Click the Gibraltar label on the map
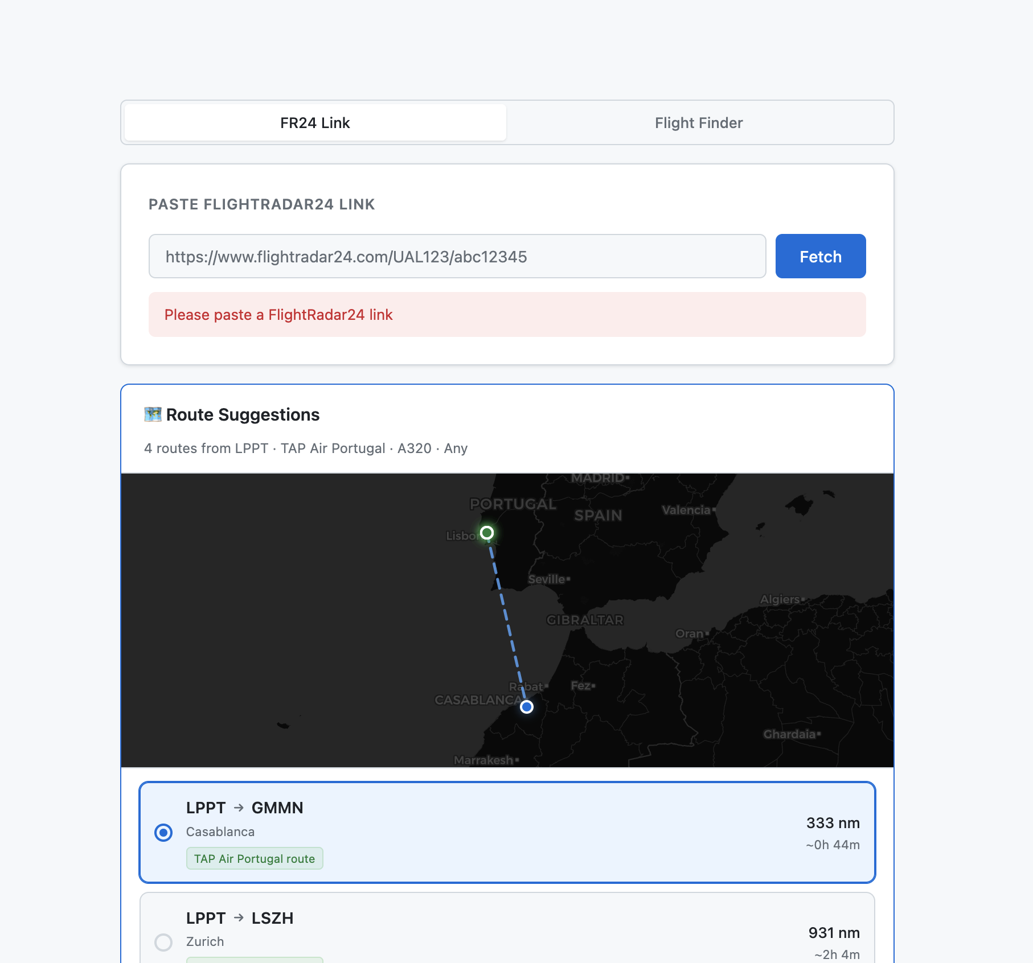 pyautogui.click(x=585, y=620)
